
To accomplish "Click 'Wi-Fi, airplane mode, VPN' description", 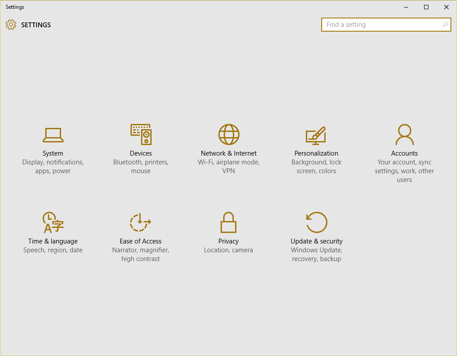I will click(x=229, y=167).
